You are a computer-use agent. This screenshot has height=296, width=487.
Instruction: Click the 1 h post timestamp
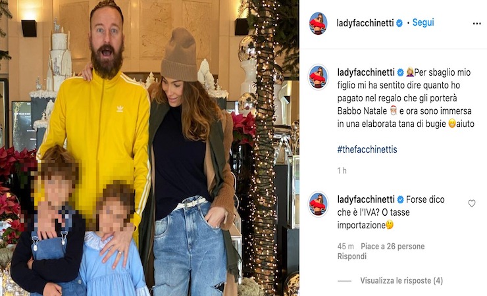tap(342, 170)
